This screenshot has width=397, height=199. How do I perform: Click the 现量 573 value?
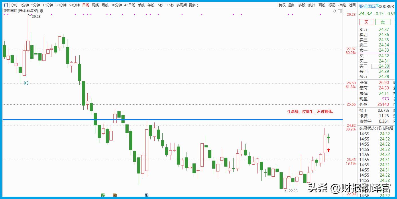click(386, 99)
